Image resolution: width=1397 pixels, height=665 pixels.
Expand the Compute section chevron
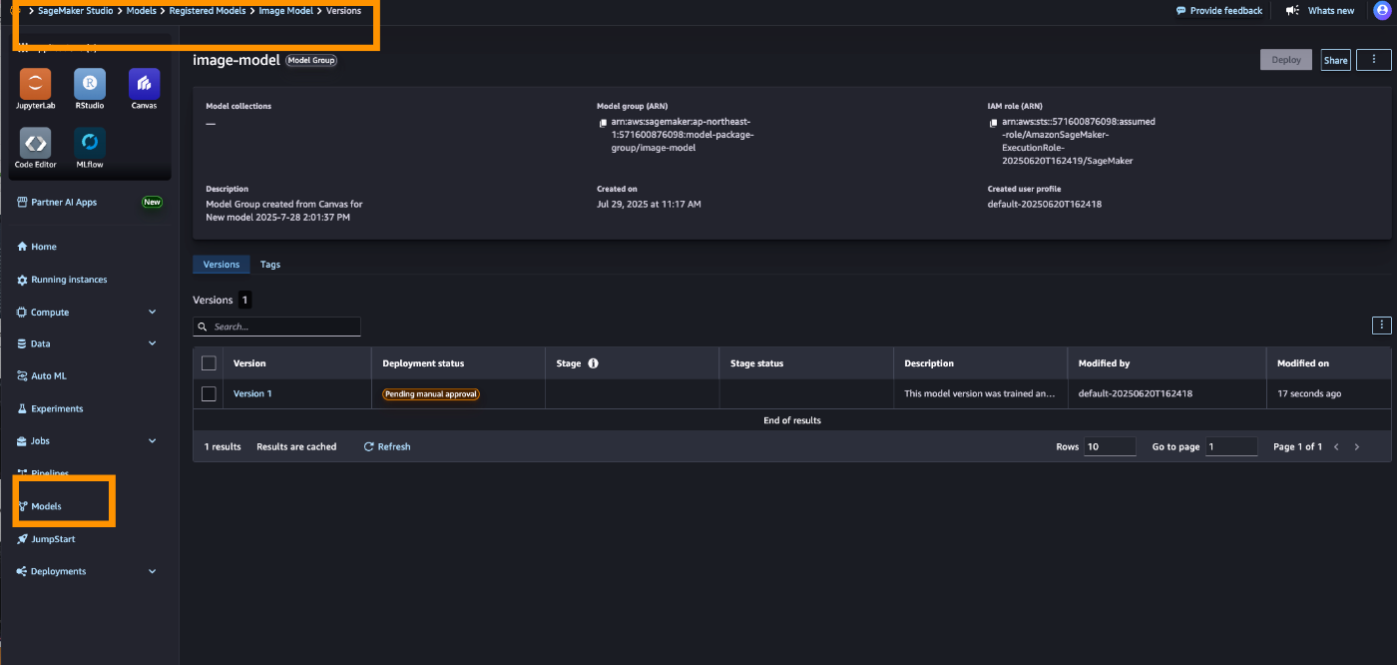(x=153, y=313)
